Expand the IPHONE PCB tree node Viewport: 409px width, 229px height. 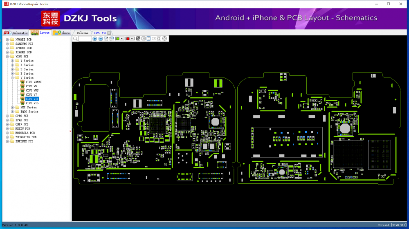(7, 48)
